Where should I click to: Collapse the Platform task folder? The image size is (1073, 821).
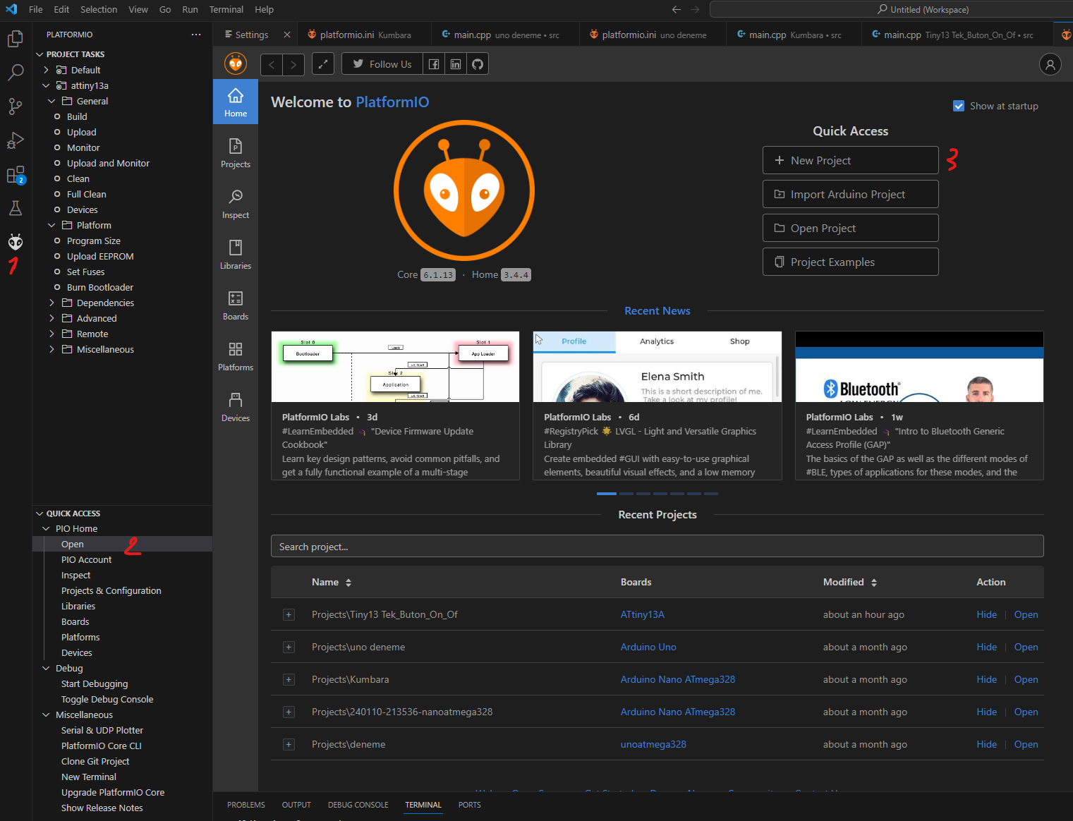tap(51, 225)
